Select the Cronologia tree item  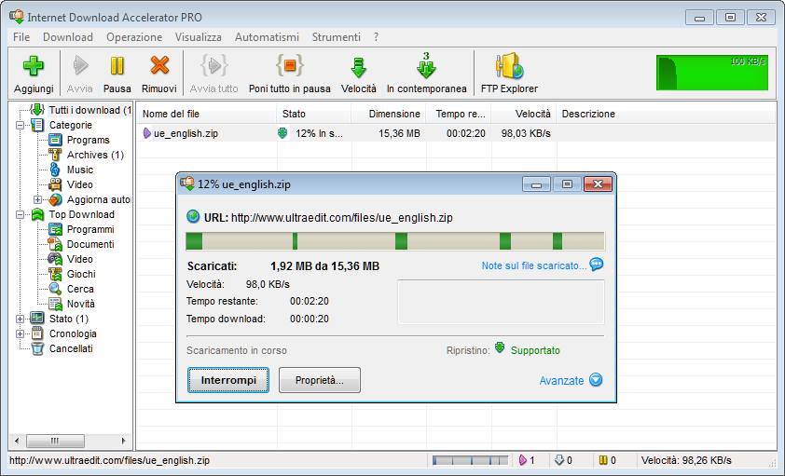(x=73, y=333)
